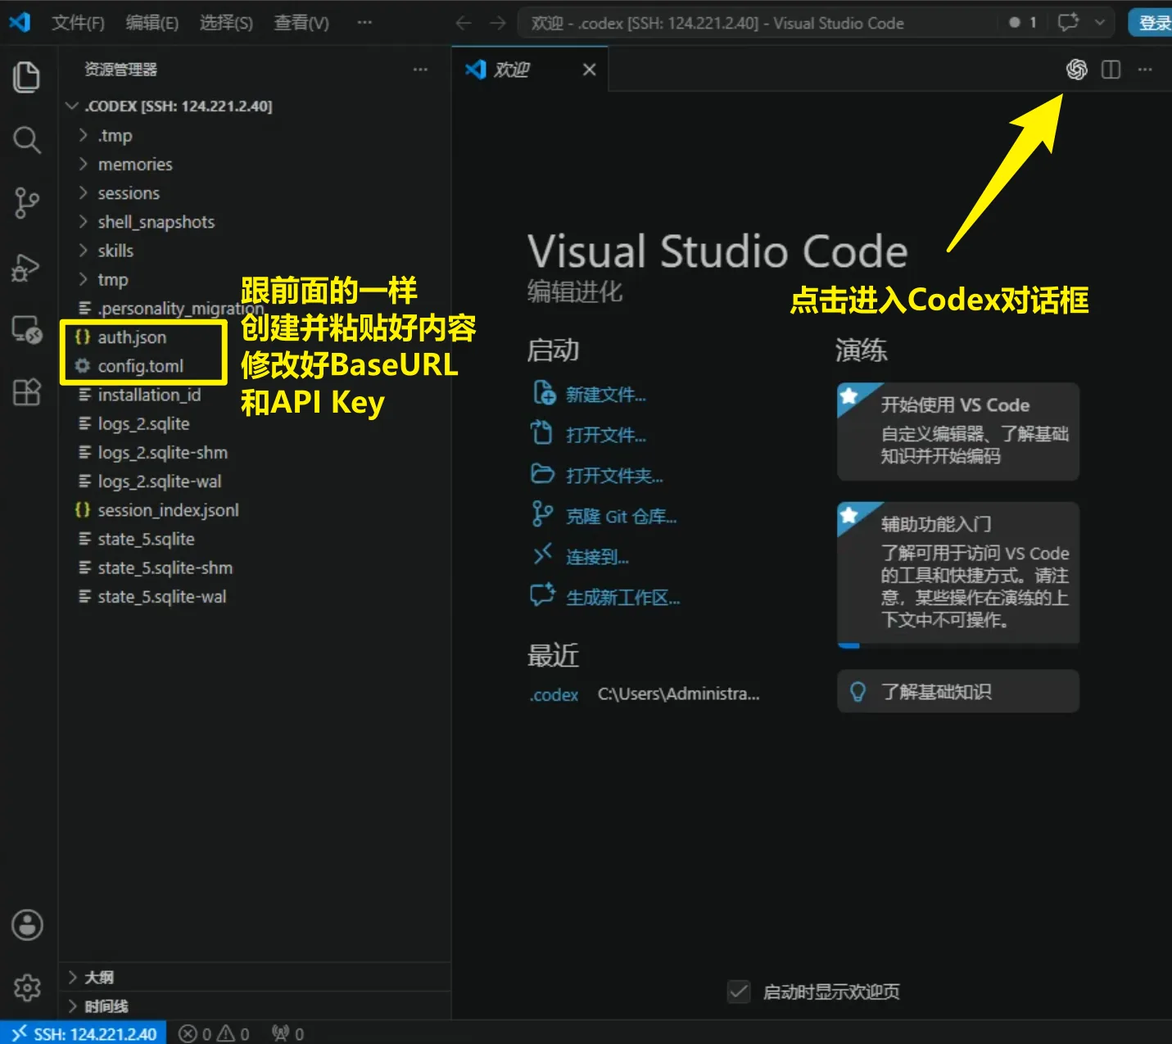Open the state_5.sqlite-wal file
The width and height of the screenshot is (1172, 1044).
coord(162,597)
